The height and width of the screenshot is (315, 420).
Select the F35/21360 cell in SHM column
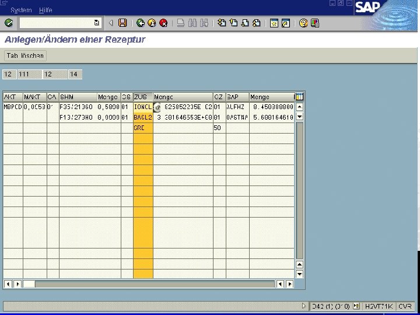(x=78, y=107)
